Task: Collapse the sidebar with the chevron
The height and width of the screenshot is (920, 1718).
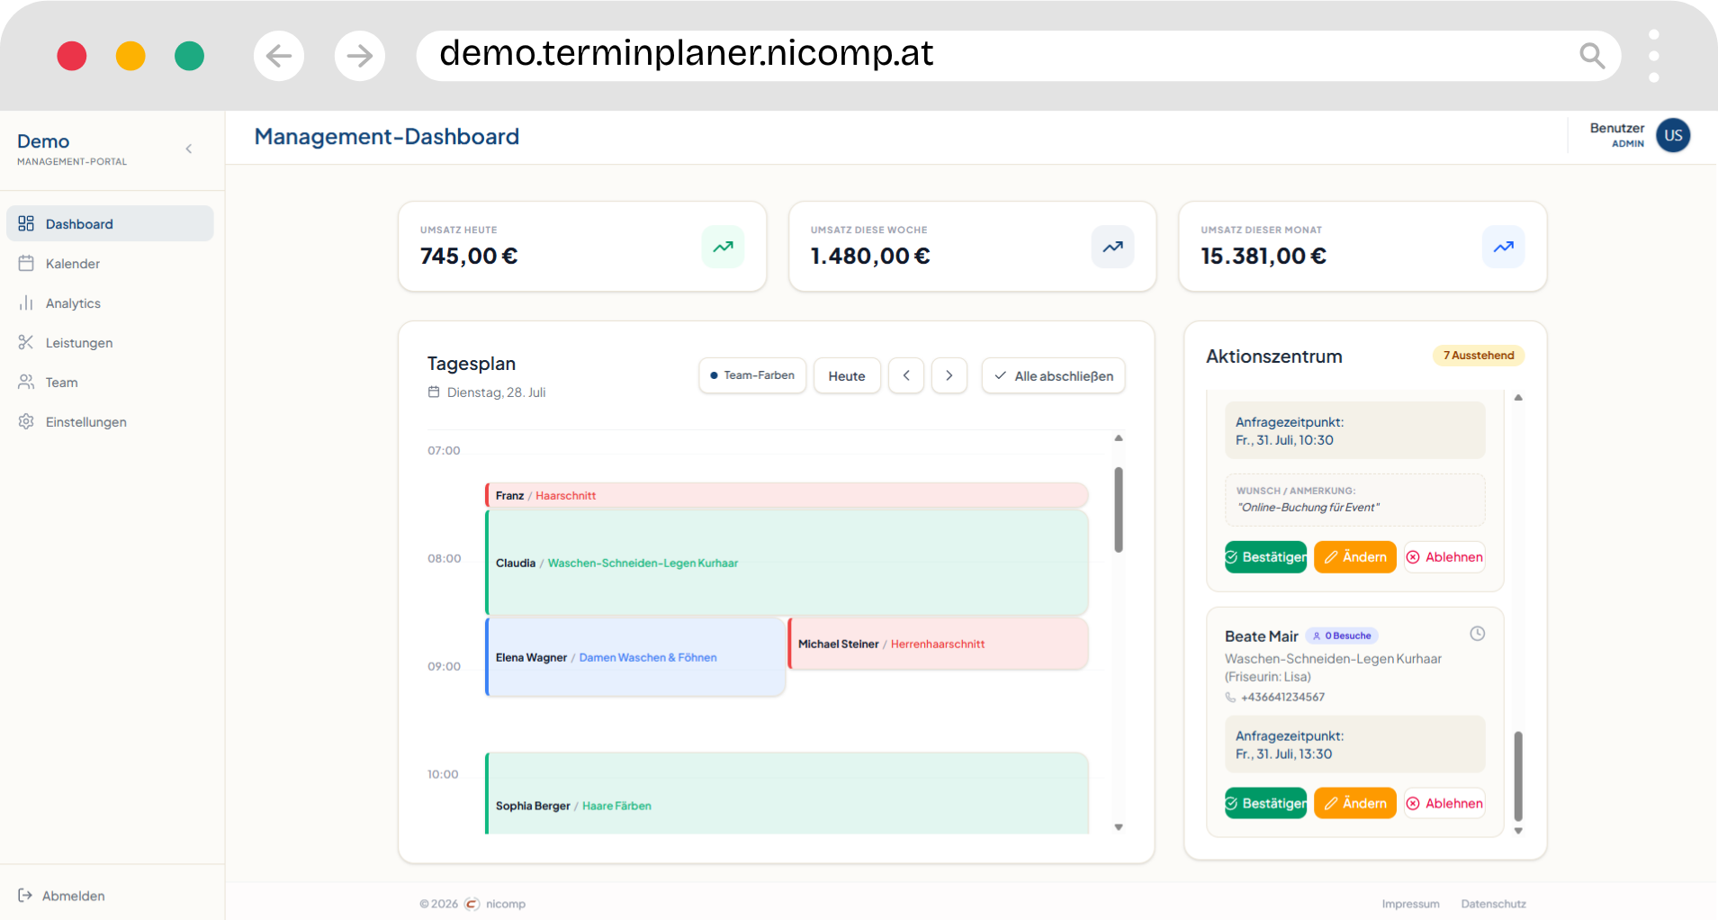Action: click(x=189, y=149)
